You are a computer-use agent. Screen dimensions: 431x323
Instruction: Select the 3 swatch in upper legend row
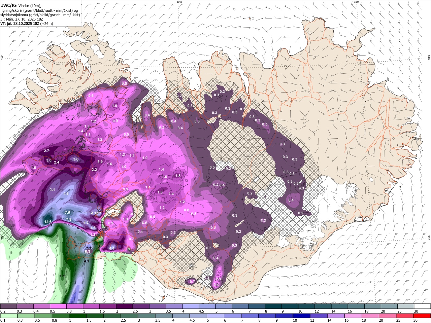coord(157,306)
